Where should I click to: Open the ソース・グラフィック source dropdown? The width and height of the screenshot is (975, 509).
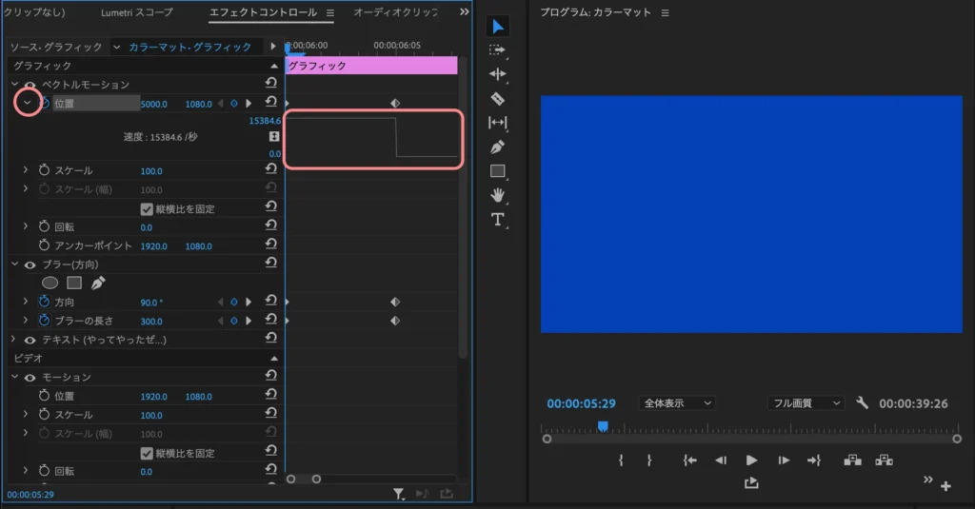[116, 47]
